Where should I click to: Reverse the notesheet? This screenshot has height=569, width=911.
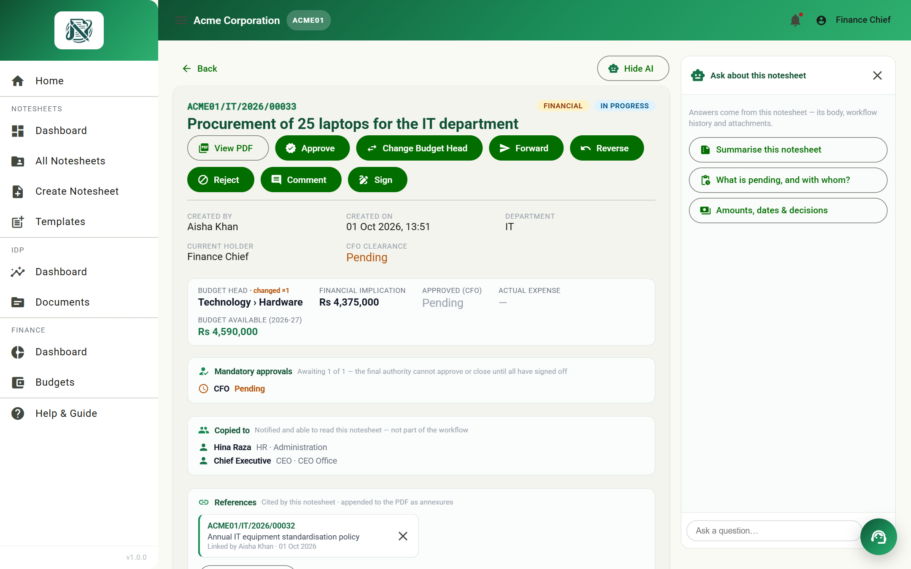pos(606,148)
